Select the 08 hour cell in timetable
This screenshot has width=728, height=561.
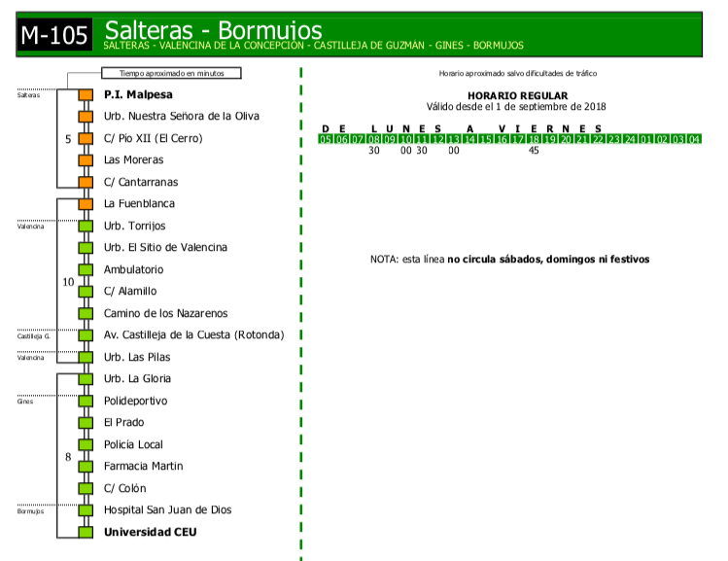tap(374, 140)
